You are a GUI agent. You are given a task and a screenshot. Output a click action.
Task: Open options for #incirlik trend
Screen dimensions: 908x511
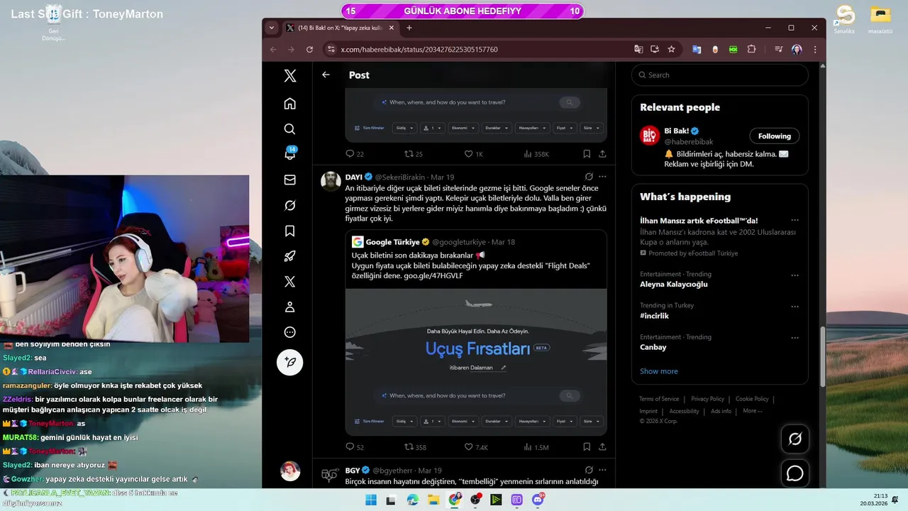click(x=794, y=307)
